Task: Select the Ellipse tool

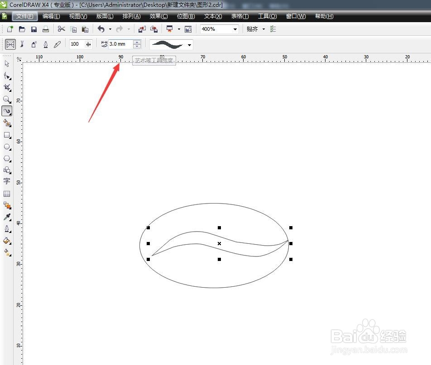Action: 7,147
